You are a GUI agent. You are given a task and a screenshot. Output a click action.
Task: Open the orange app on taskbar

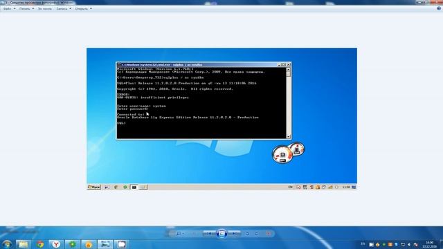(89, 244)
